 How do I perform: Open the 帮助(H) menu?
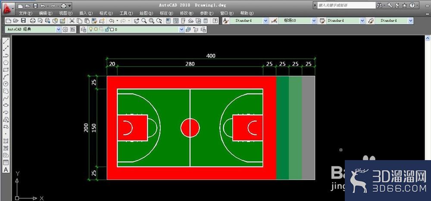pyautogui.click(x=247, y=13)
